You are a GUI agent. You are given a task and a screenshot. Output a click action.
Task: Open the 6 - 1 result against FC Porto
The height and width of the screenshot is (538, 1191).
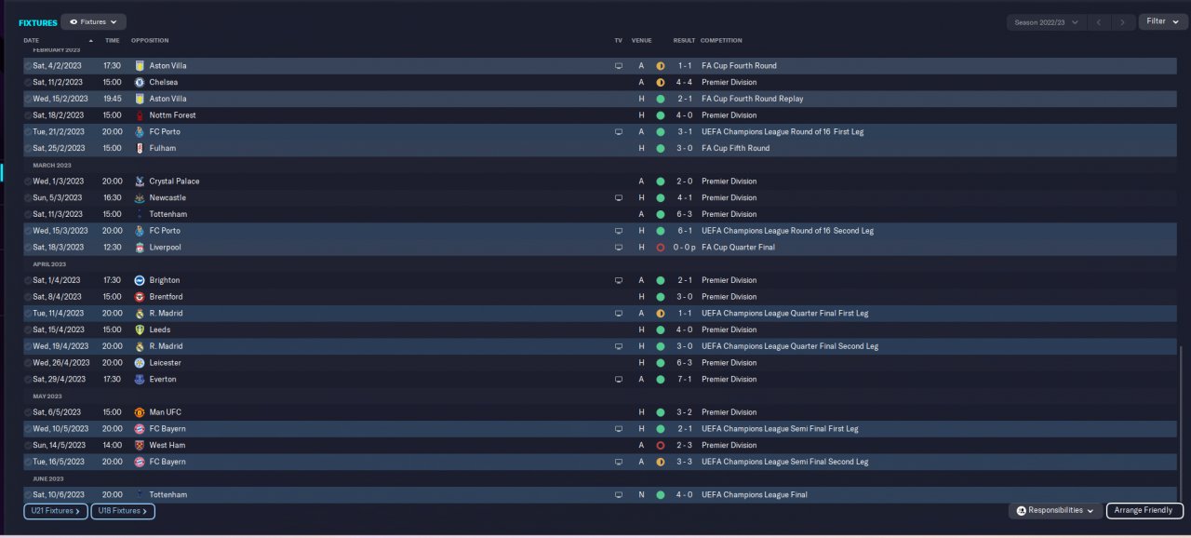pyautogui.click(x=684, y=231)
